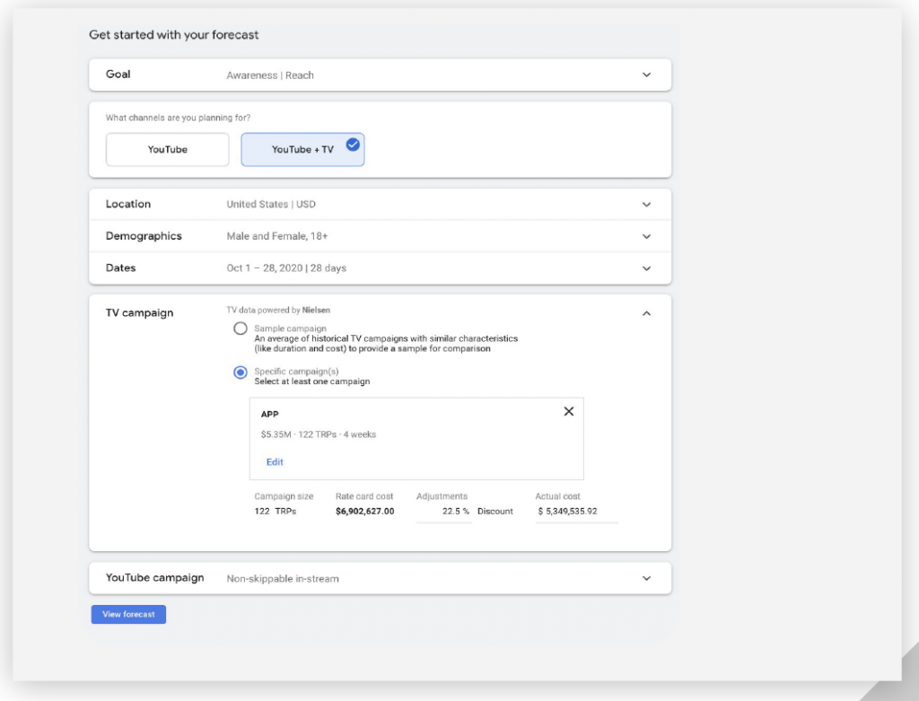Click the blue checkmark on YouTube + TV
The height and width of the screenshot is (701, 919).
pyautogui.click(x=353, y=145)
